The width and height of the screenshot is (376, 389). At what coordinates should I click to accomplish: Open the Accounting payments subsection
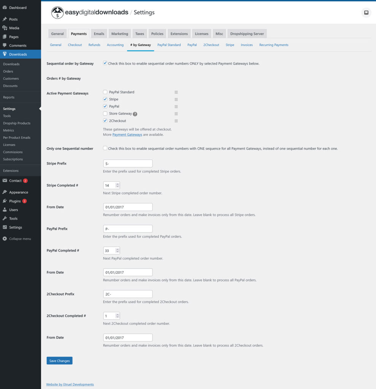tap(115, 45)
